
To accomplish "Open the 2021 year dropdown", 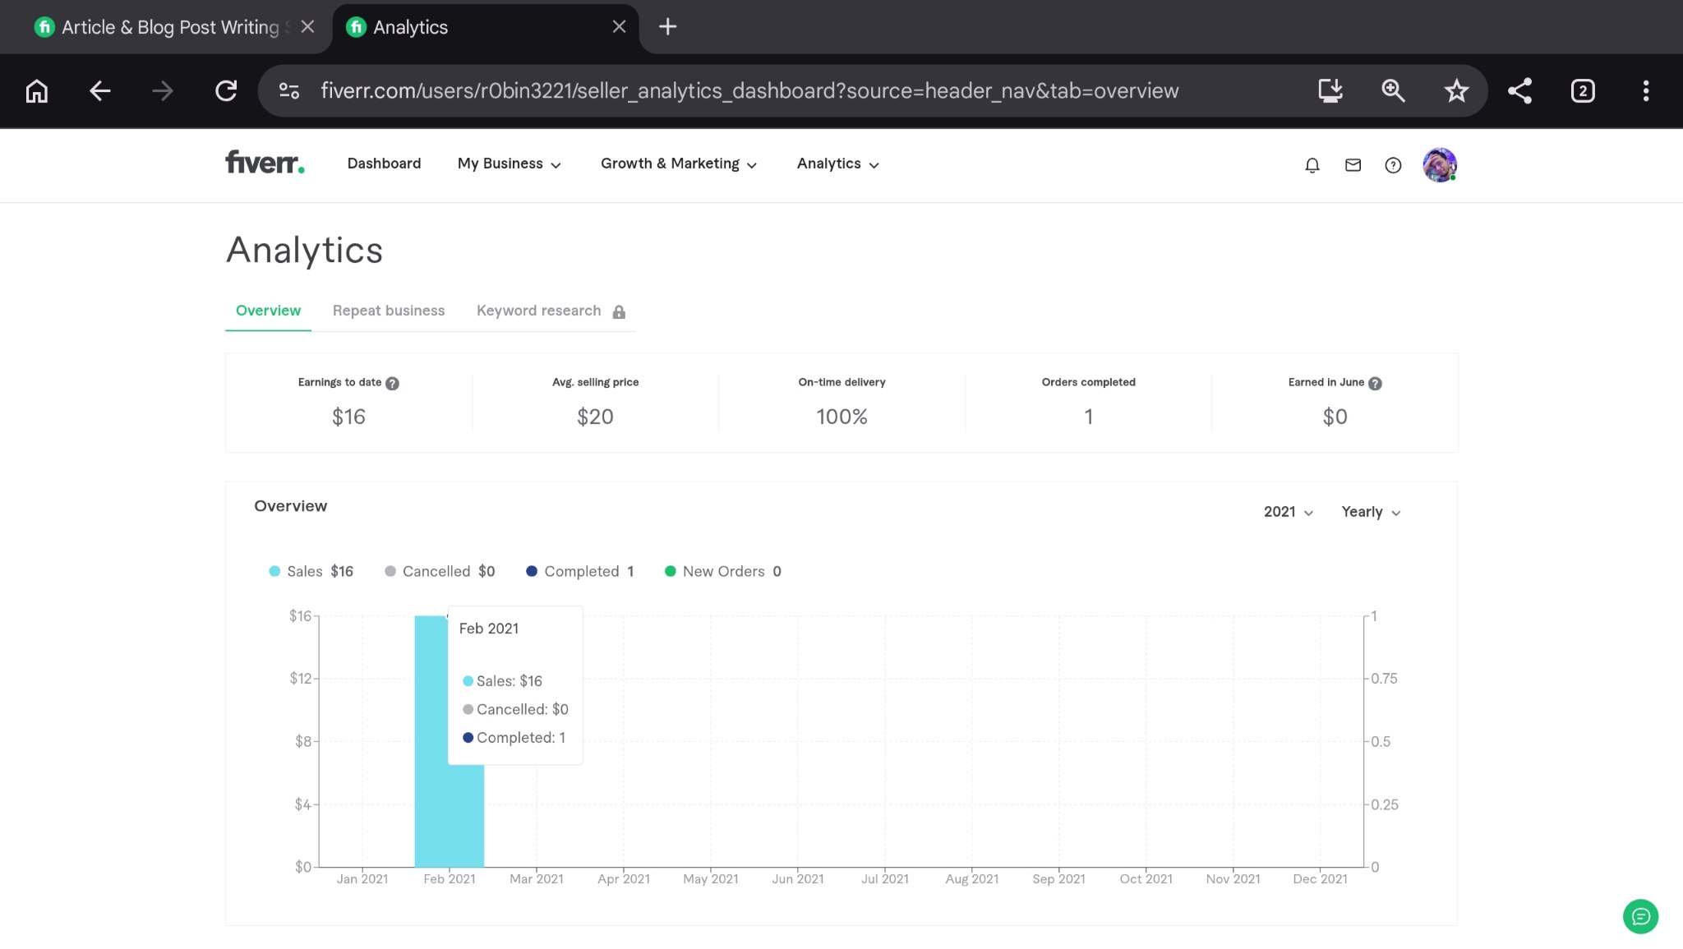I will pos(1288,512).
